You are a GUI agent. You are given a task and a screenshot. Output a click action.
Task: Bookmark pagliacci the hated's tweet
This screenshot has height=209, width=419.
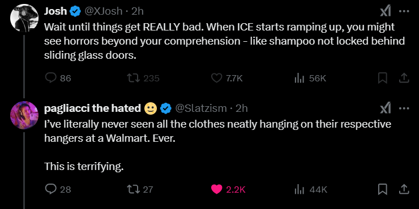pyautogui.click(x=383, y=189)
